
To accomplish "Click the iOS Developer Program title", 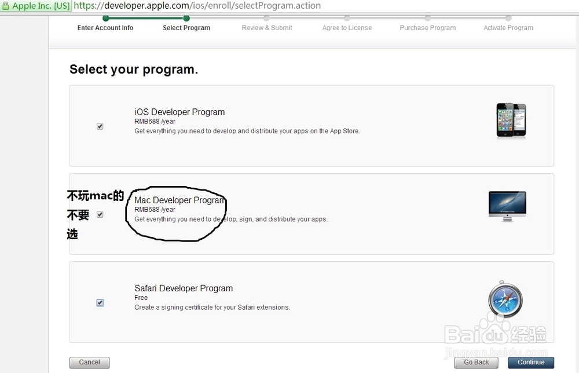I will click(179, 112).
